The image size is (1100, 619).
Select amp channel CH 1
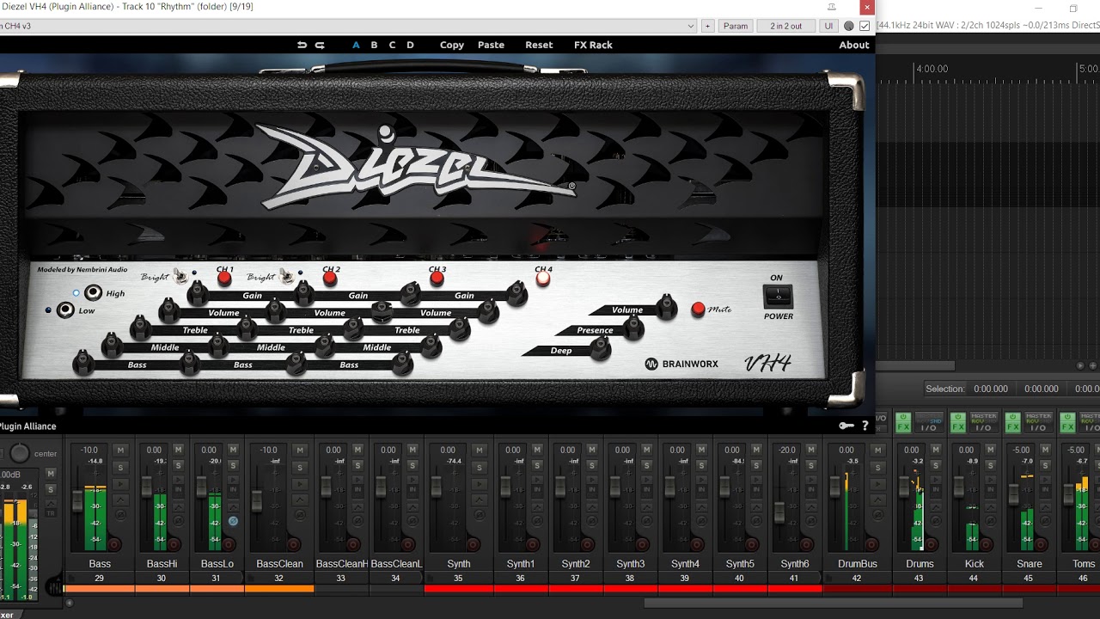tap(224, 278)
